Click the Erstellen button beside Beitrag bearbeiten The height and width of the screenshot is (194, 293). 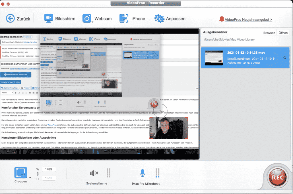click(28, 37)
